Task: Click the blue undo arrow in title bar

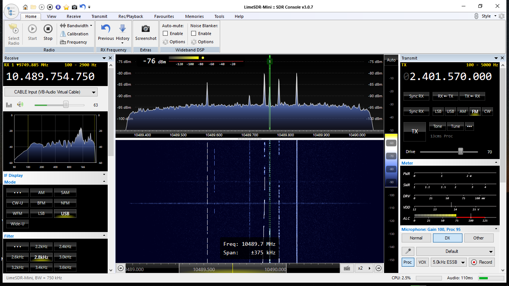Action: 83,7
